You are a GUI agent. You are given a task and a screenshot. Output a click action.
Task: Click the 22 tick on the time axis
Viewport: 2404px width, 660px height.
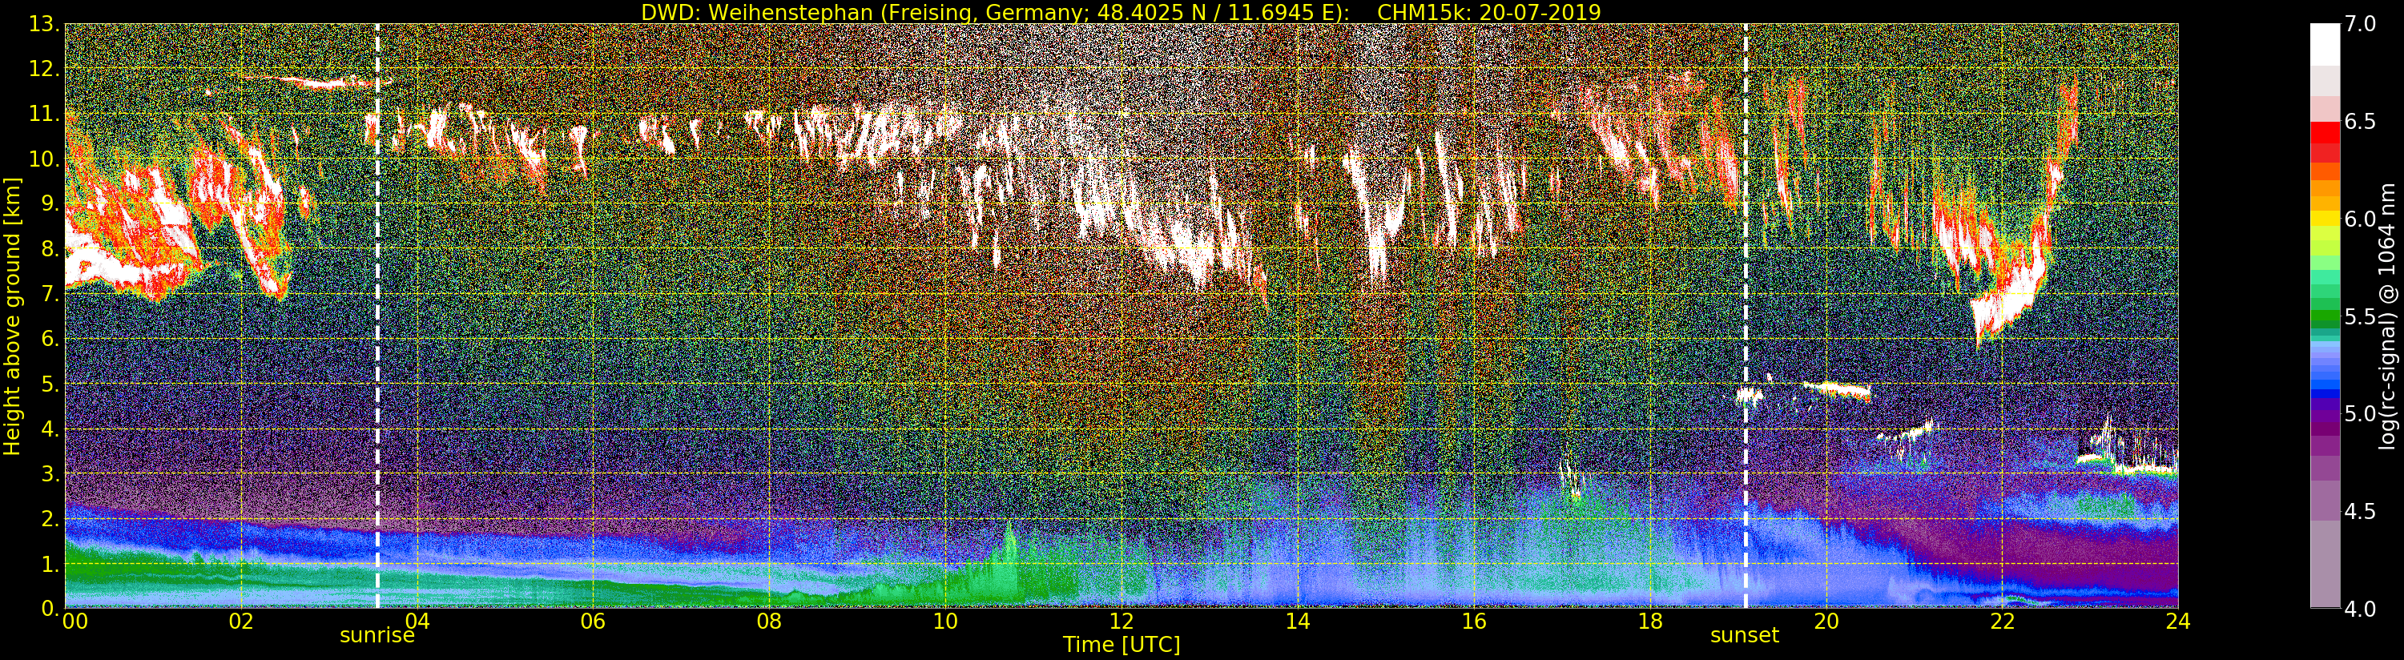coord(2002,622)
